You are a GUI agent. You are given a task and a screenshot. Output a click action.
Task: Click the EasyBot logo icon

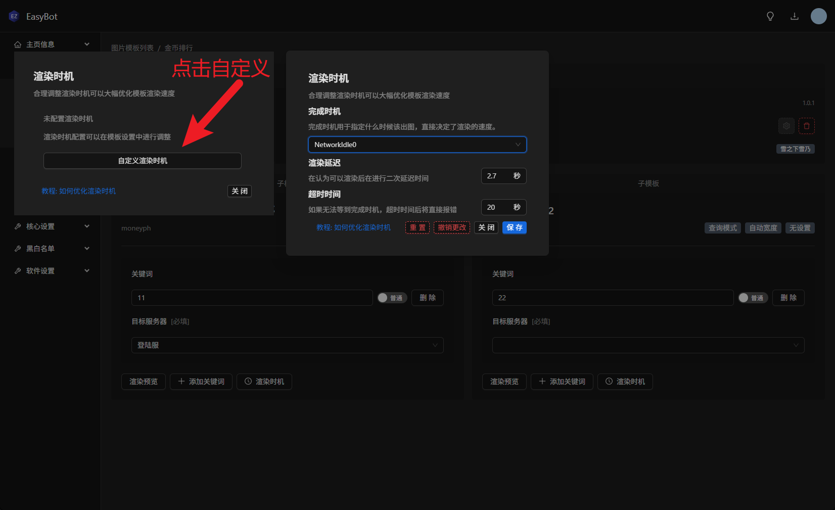click(x=14, y=16)
